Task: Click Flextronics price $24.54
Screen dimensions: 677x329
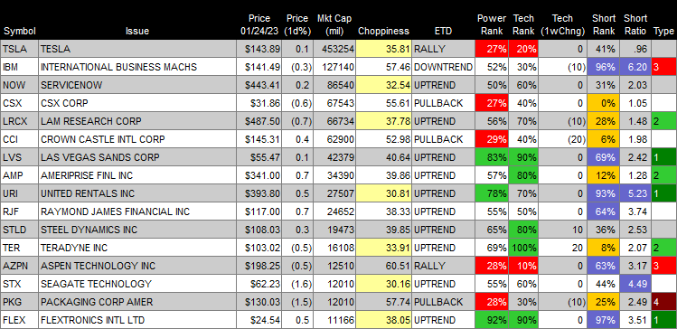Action: coord(265,320)
